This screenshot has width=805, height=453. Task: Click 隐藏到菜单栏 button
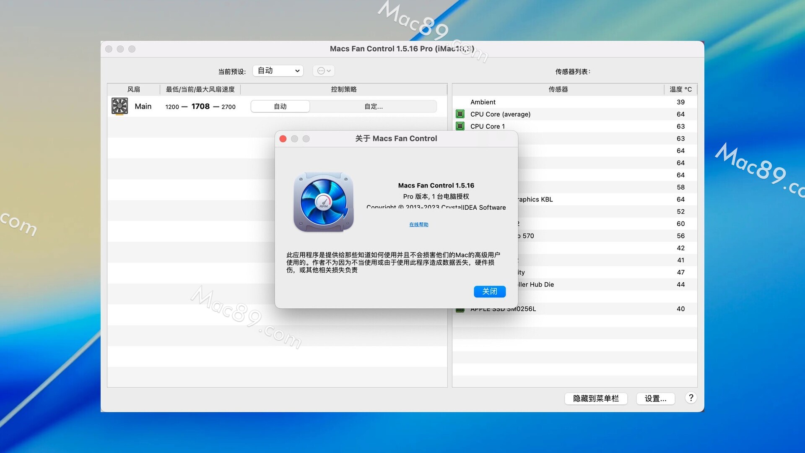(x=595, y=398)
